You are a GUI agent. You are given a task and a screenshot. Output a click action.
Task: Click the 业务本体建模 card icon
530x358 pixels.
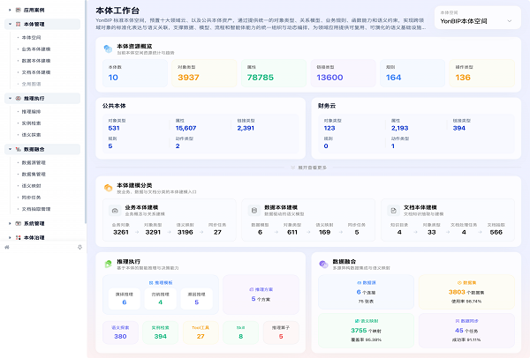[115, 211]
